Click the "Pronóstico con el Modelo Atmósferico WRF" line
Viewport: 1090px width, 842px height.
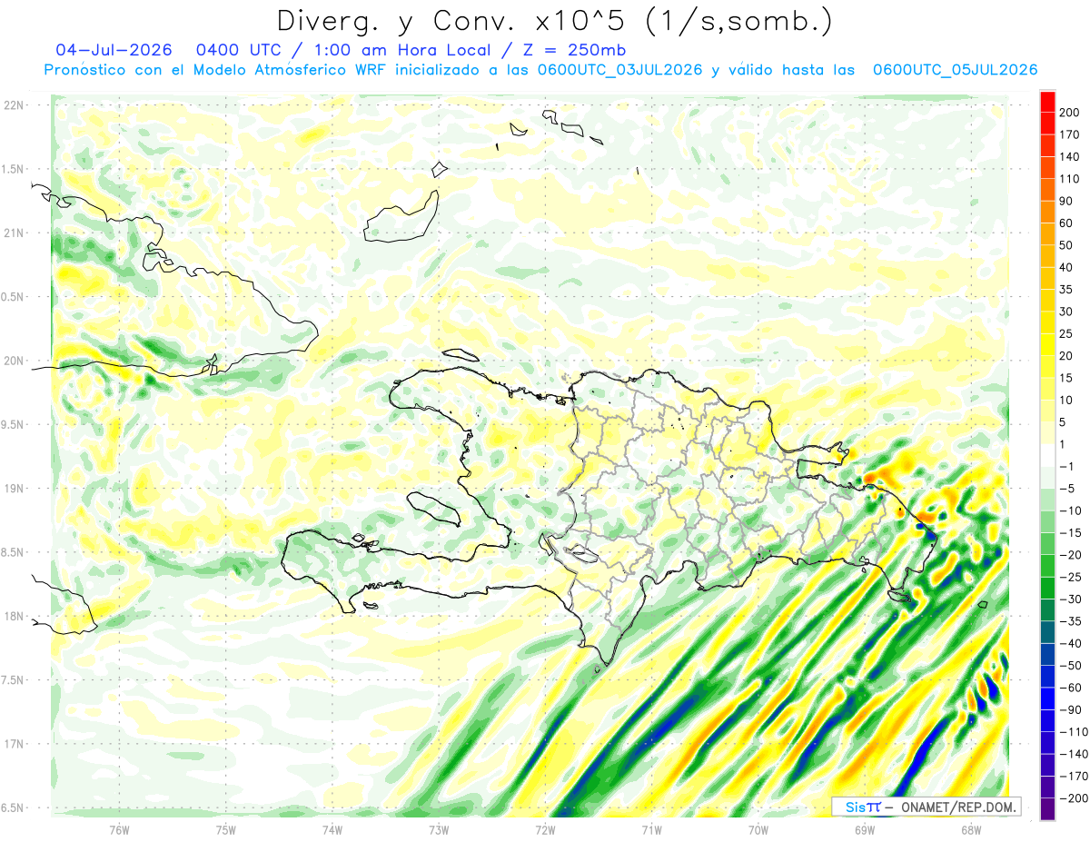pos(217,70)
